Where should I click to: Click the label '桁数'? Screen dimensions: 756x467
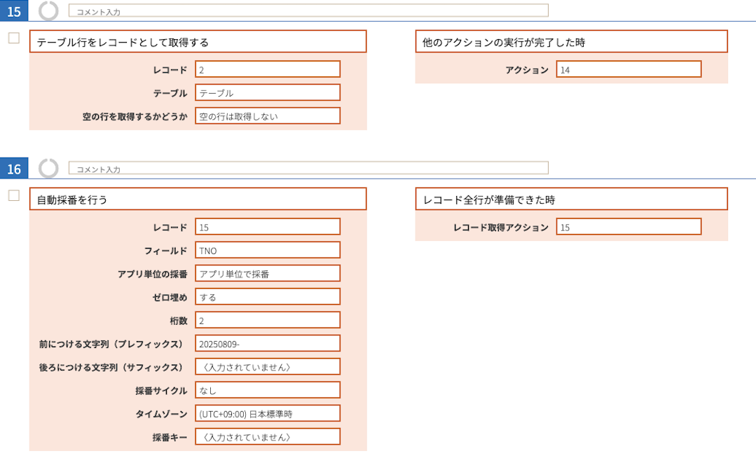[179, 321]
